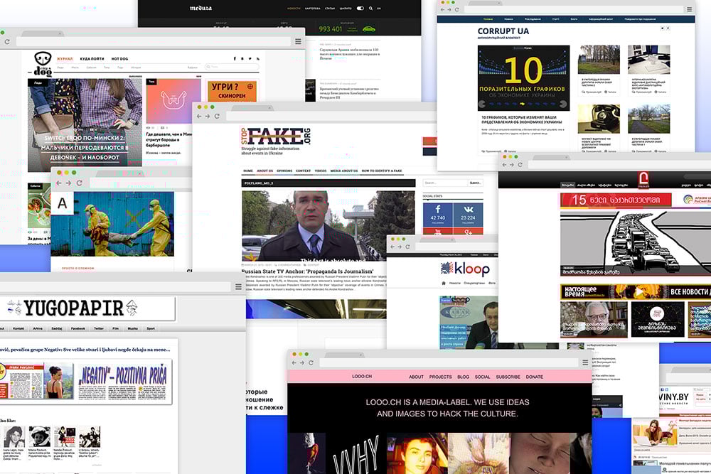Viewport: 711px width, 474px height.
Task: Click Kloop logo
Action: [465, 269]
